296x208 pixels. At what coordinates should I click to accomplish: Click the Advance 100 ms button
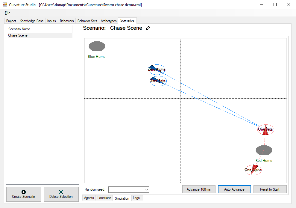(x=199, y=189)
